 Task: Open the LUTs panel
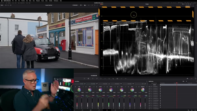tap(14, 3)
